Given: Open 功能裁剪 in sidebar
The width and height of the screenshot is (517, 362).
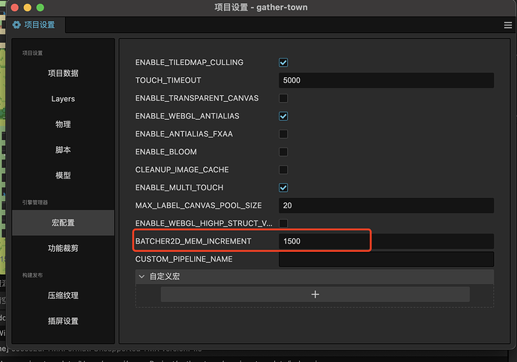Looking at the screenshot, I should 63,248.
